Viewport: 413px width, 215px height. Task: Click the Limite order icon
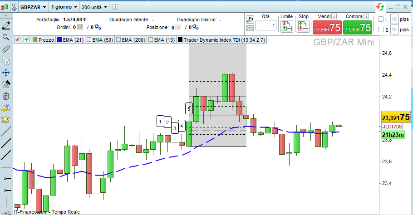[287, 26]
